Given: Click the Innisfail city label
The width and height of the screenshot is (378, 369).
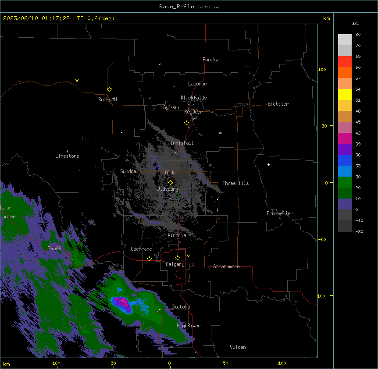Looking at the screenshot, I should [182, 143].
